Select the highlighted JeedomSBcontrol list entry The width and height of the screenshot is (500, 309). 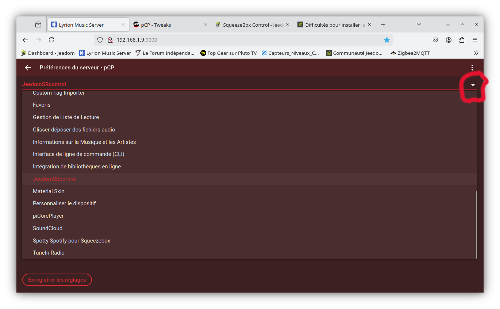pos(250,179)
